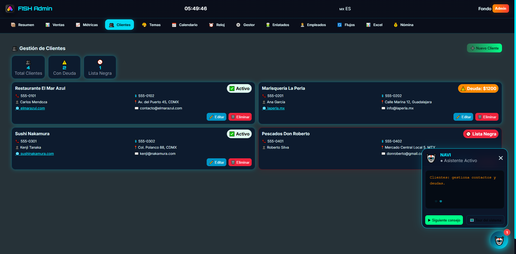Select the MX ES language switcher
The height and width of the screenshot is (254, 516).
[x=345, y=9]
